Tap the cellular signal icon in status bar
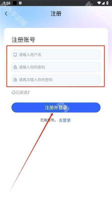 [x=103, y=3]
